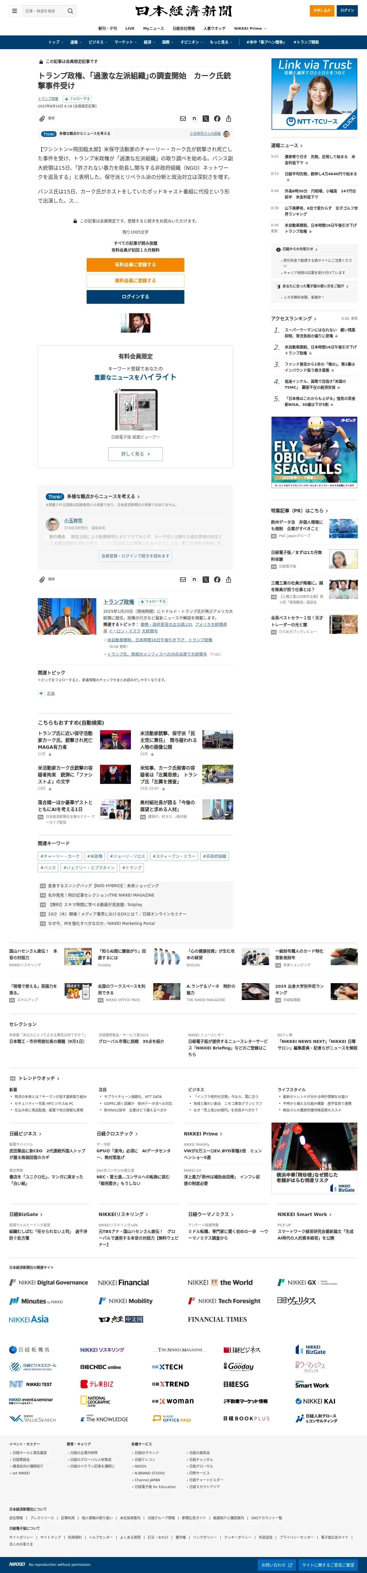Click X icon below the Think! comment box
This screenshot has width=367, height=1573.
click(x=206, y=580)
